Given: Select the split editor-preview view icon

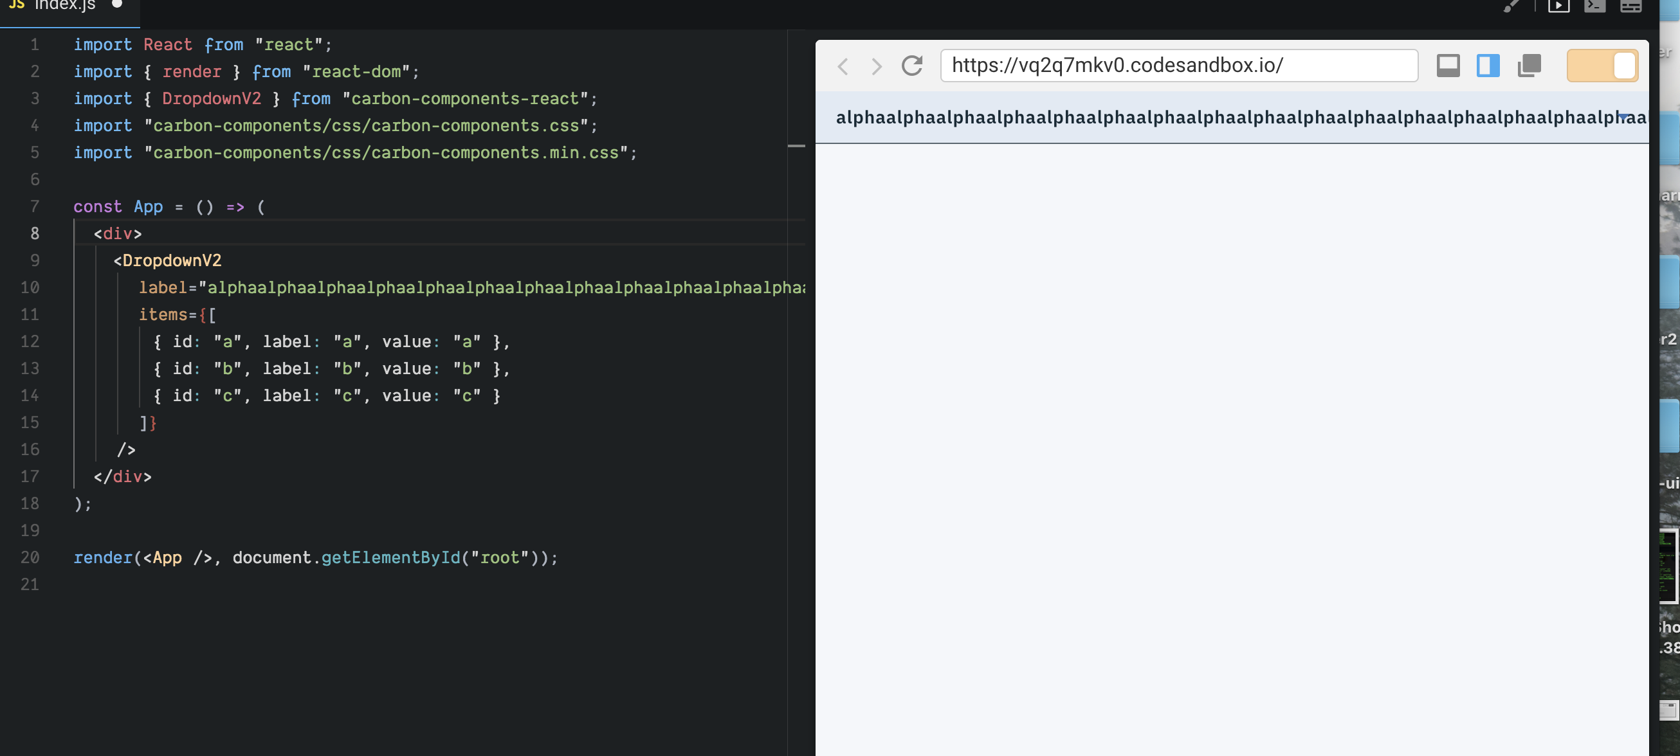Looking at the screenshot, I should (1488, 65).
